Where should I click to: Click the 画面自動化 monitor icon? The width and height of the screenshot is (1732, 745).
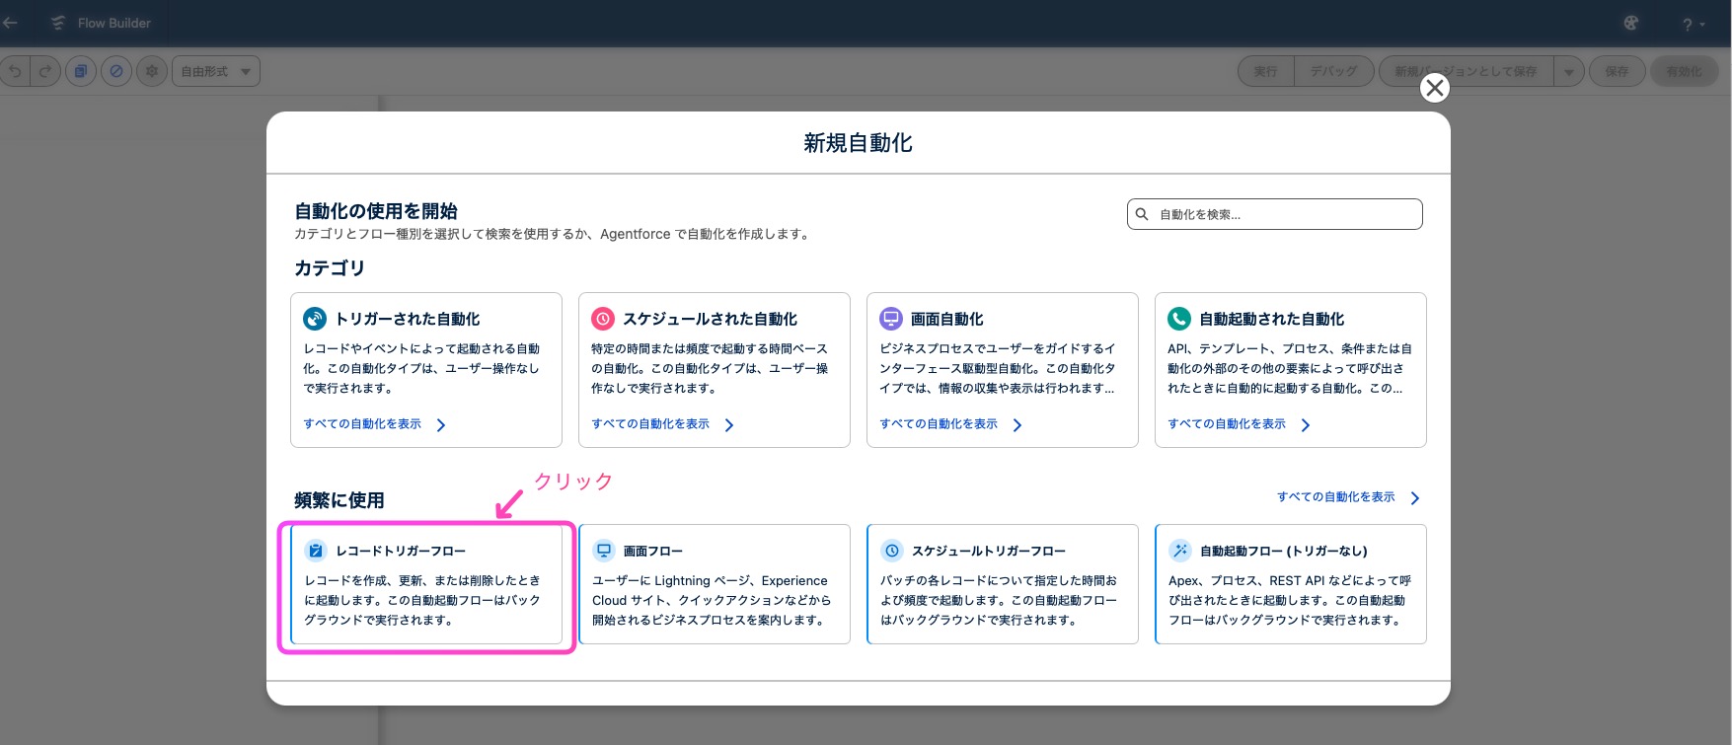(x=891, y=319)
